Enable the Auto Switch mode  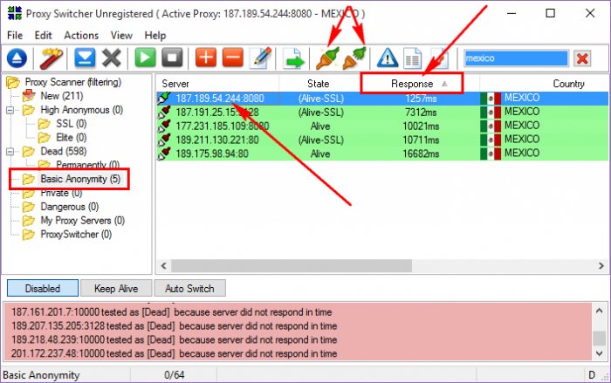coord(189,288)
